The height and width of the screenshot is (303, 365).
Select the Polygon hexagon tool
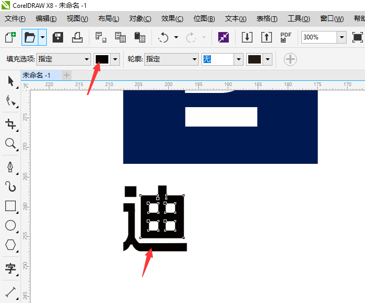(x=11, y=245)
